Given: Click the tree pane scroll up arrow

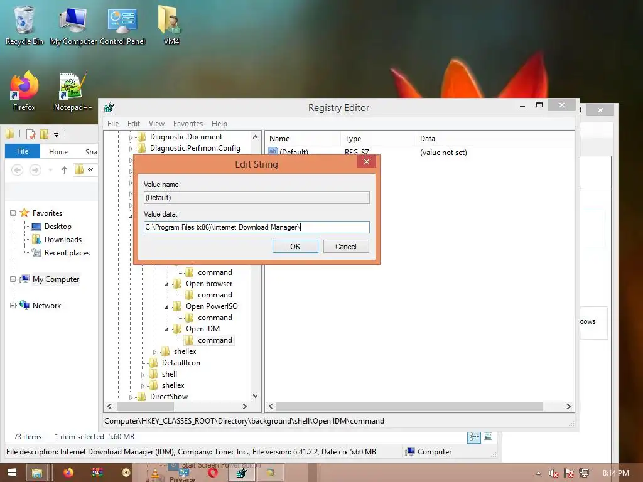Looking at the screenshot, I should pos(255,137).
